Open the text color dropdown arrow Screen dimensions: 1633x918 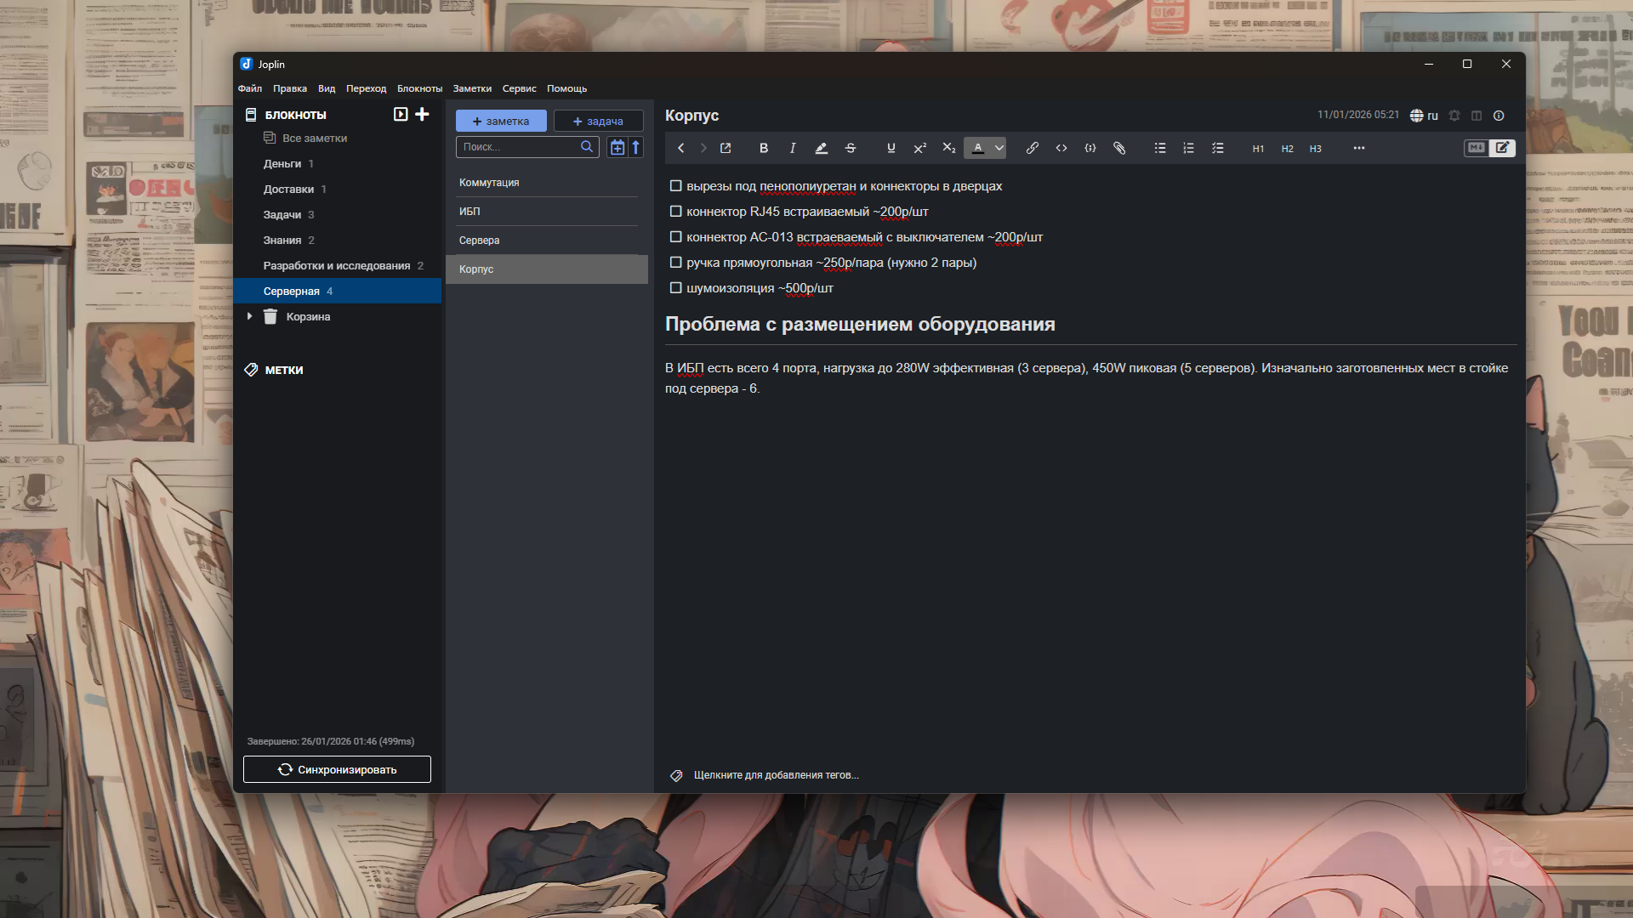click(998, 147)
